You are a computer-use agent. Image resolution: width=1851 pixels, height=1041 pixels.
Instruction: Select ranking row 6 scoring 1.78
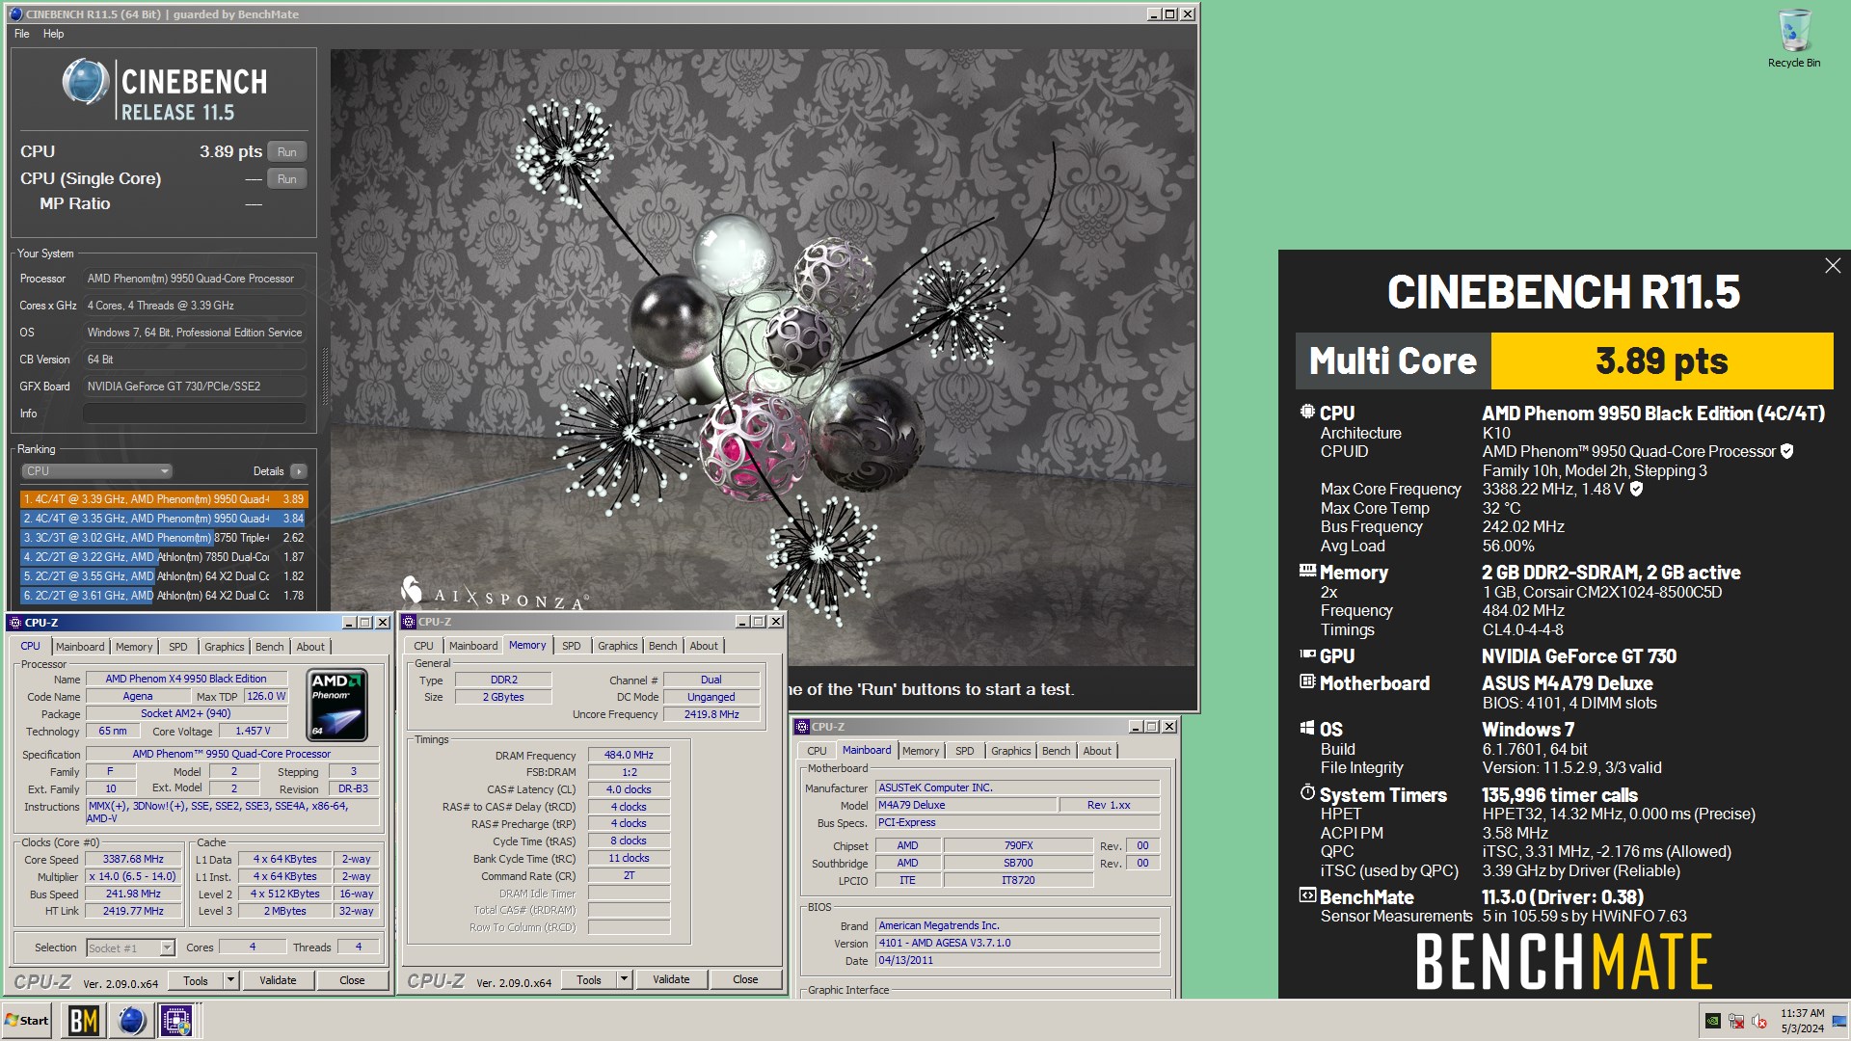tap(164, 596)
